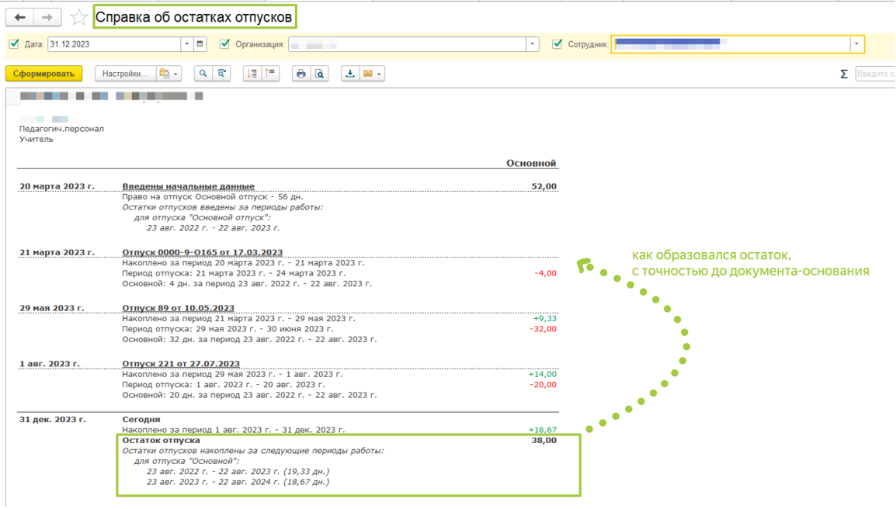
Task: Disable the Сотрудник filter checkbox
Action: pos(557,44)
